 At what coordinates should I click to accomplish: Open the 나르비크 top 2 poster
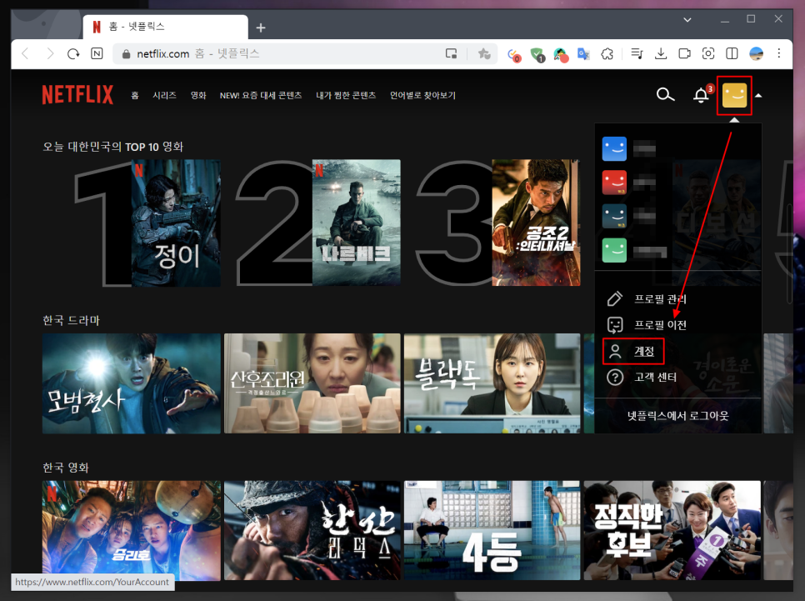(357, 223)
